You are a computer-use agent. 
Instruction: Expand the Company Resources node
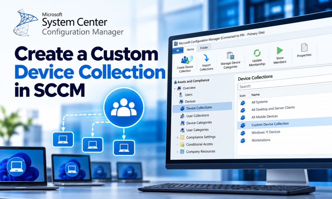(x=177, y=152)
